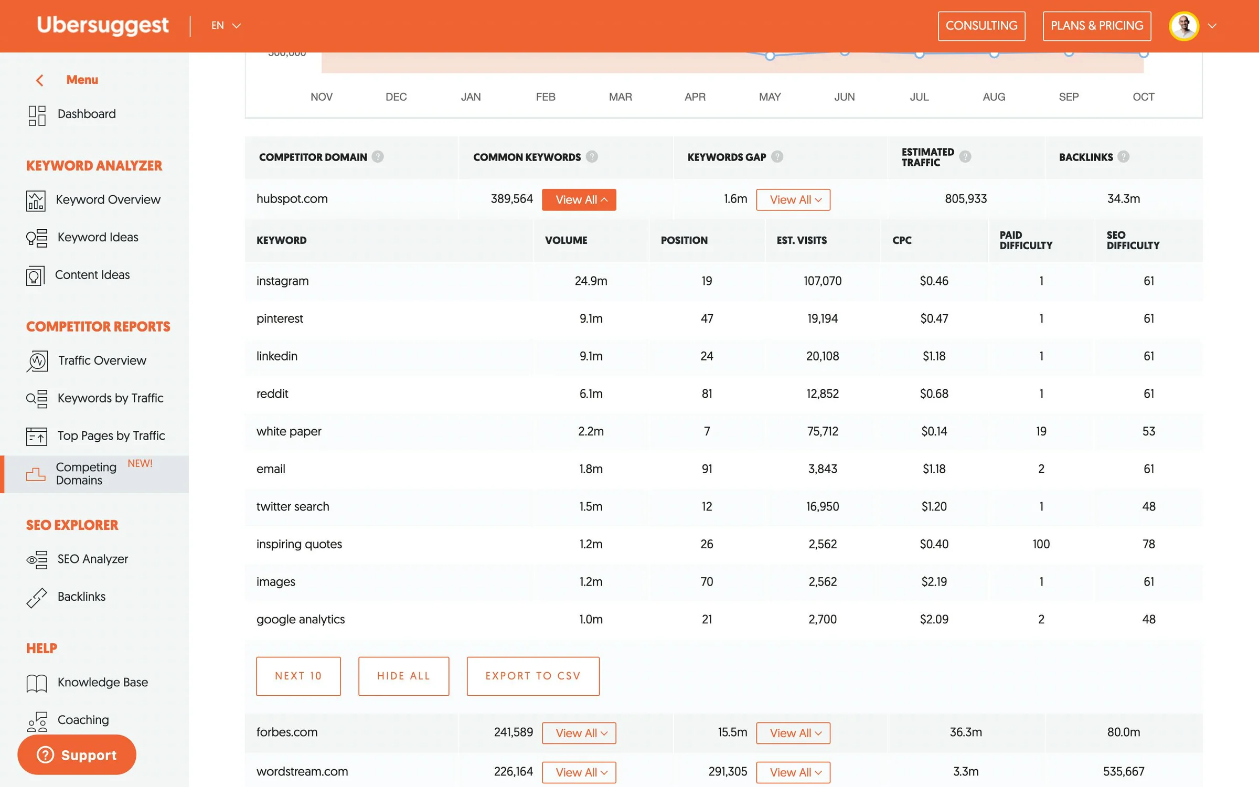1259x787 pixels.
Task: Click the Knowledge Base book icon
Action: [x=37, y=683]
